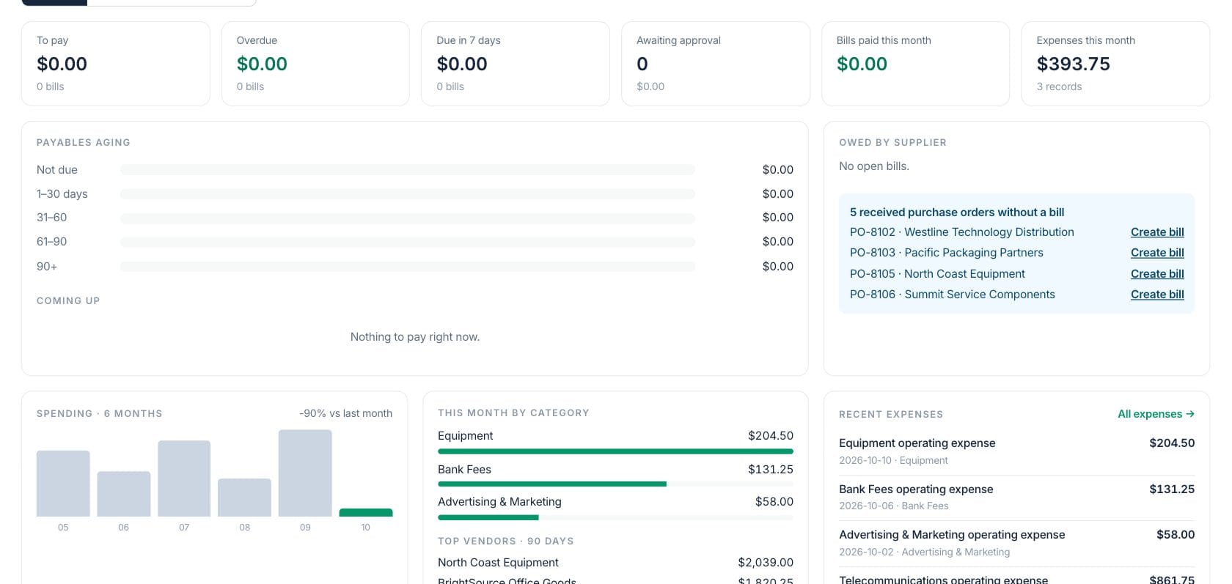The height and width of the screenshot is (584, 1232).
Task: Click the $2,039.00 top vendor amount
Action: 766,563
